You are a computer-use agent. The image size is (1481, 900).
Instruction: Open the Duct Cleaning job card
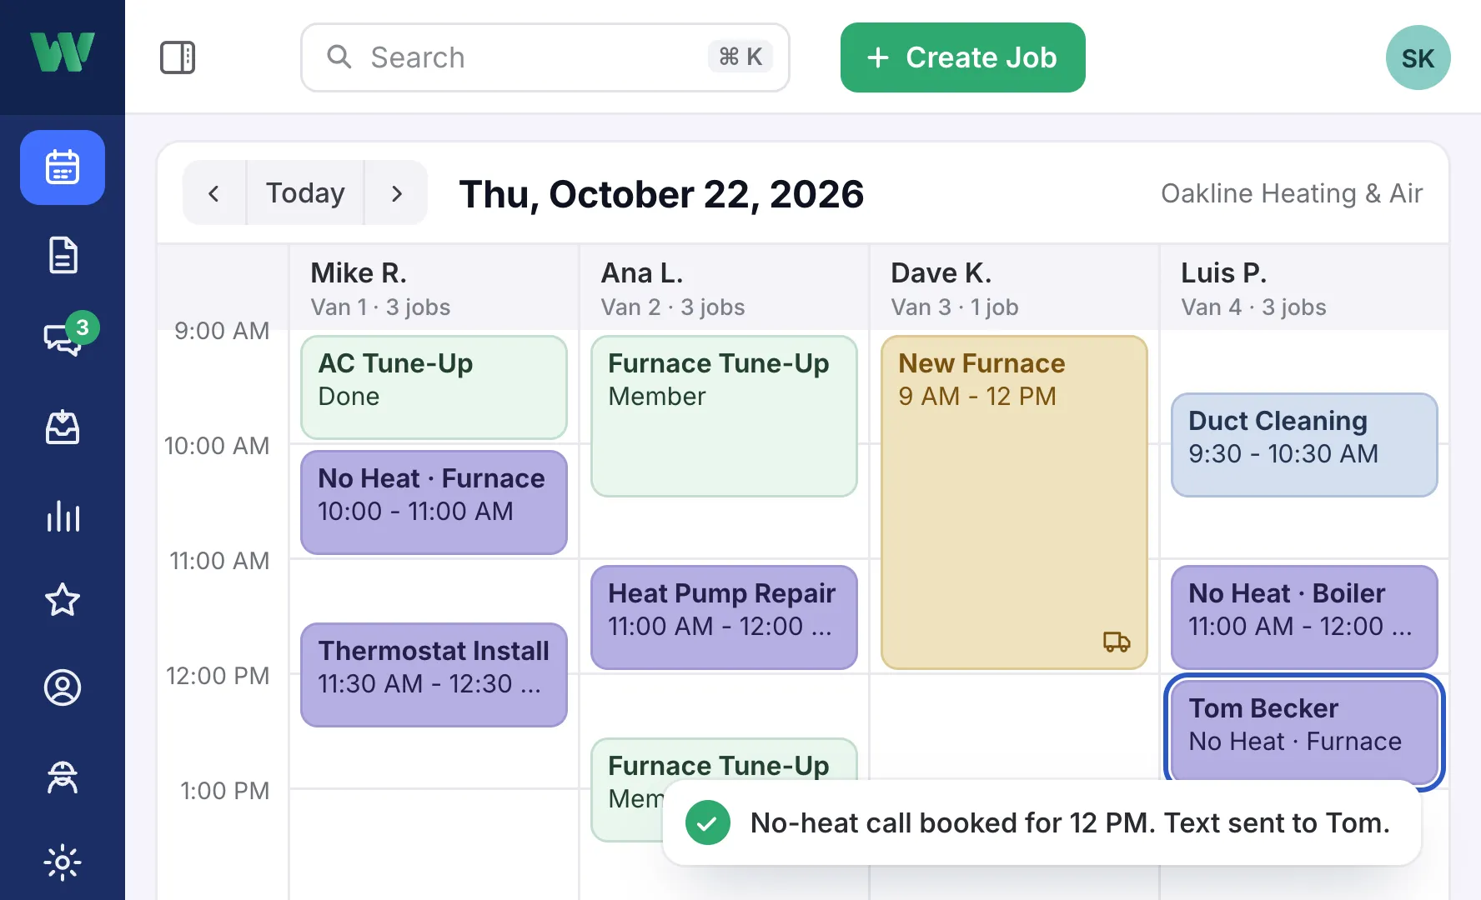1304,444
